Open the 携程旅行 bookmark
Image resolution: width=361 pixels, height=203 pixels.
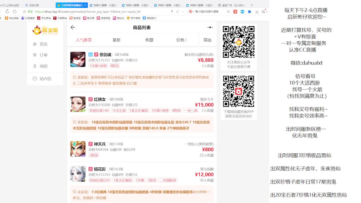[x=150, y=18]
